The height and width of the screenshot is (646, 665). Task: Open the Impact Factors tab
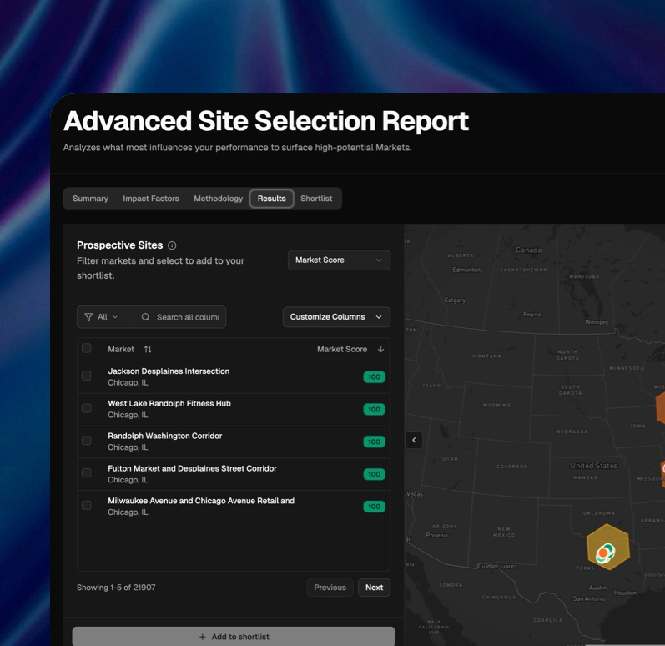[x=151, y=199]
